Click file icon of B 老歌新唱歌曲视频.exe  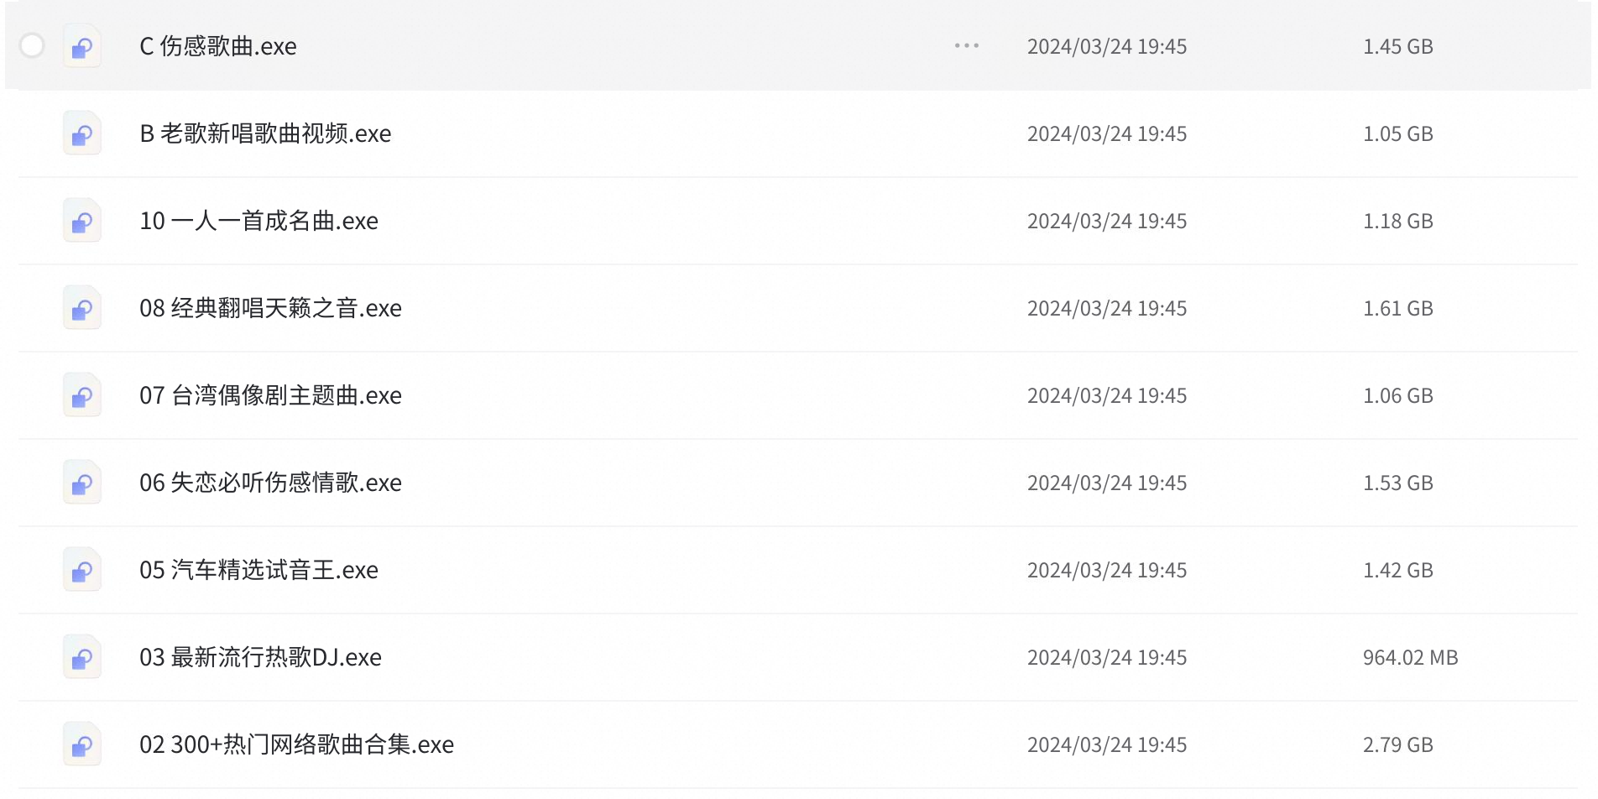[x=82, y=133]
